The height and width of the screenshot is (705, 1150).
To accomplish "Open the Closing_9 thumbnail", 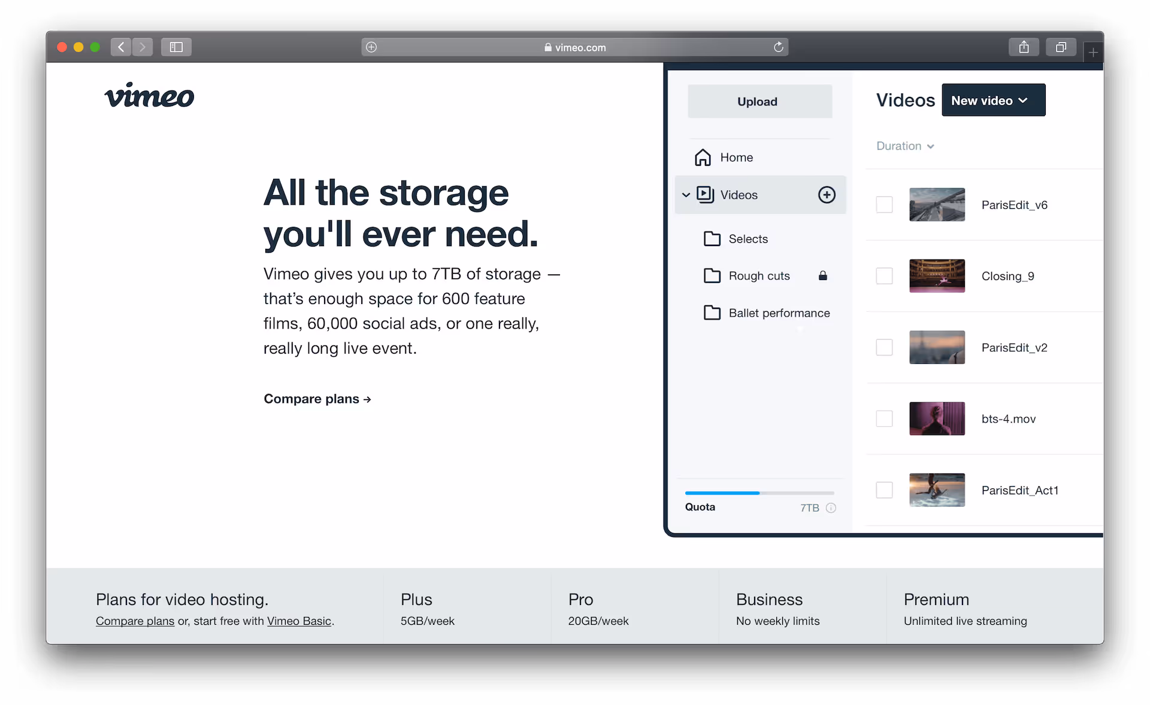I will (937, 276).
